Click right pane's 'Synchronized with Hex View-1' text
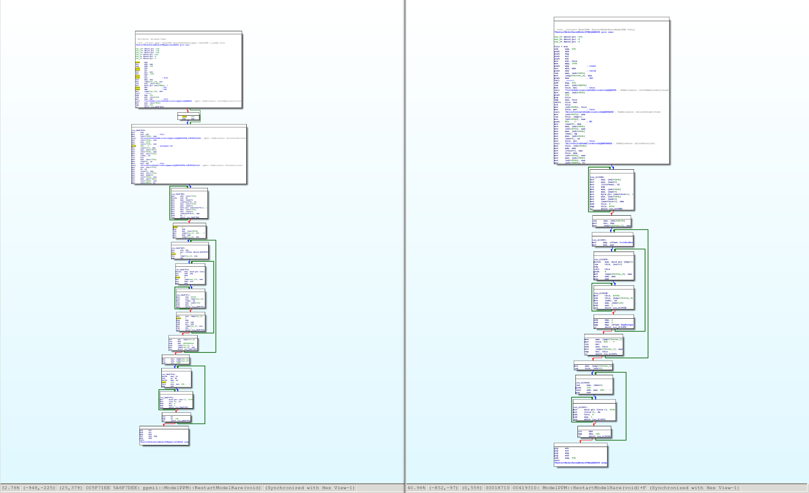This screenshot has width=809, height=493. (x=694, y=488)
